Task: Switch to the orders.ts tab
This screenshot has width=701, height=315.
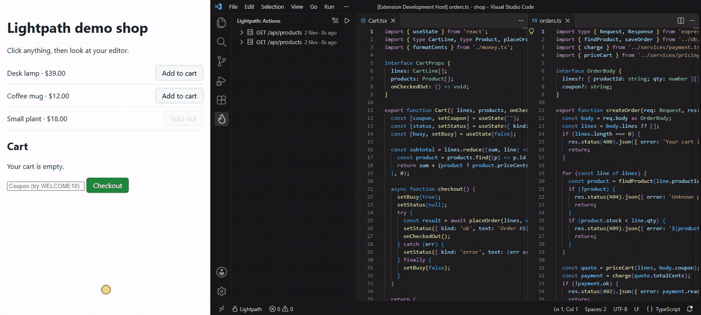Action: 550,21
